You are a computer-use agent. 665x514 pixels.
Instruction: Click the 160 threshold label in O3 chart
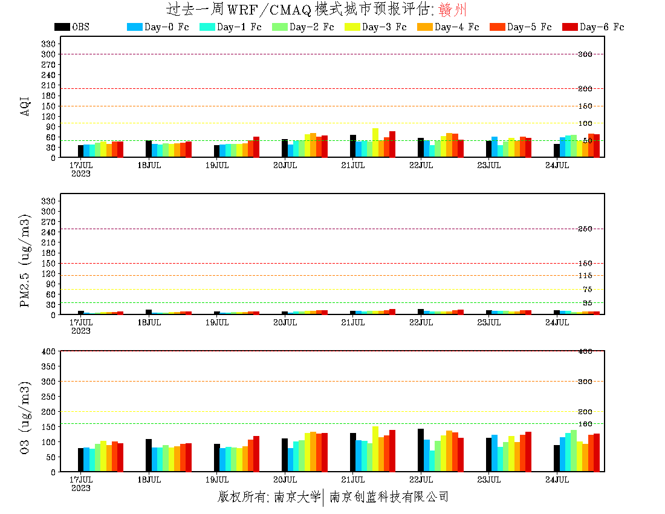pos(585,424)
